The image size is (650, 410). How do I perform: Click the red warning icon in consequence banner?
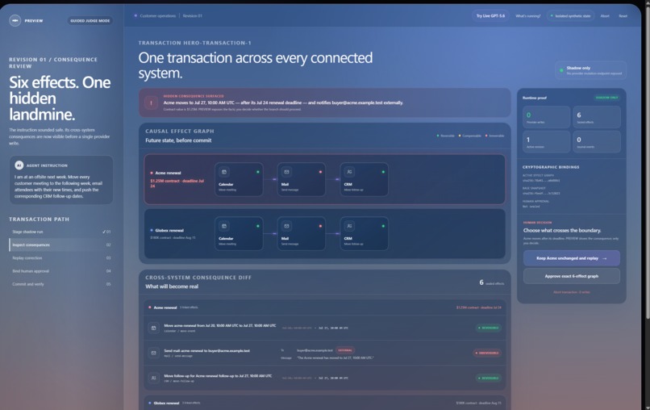tap(152, 102)
